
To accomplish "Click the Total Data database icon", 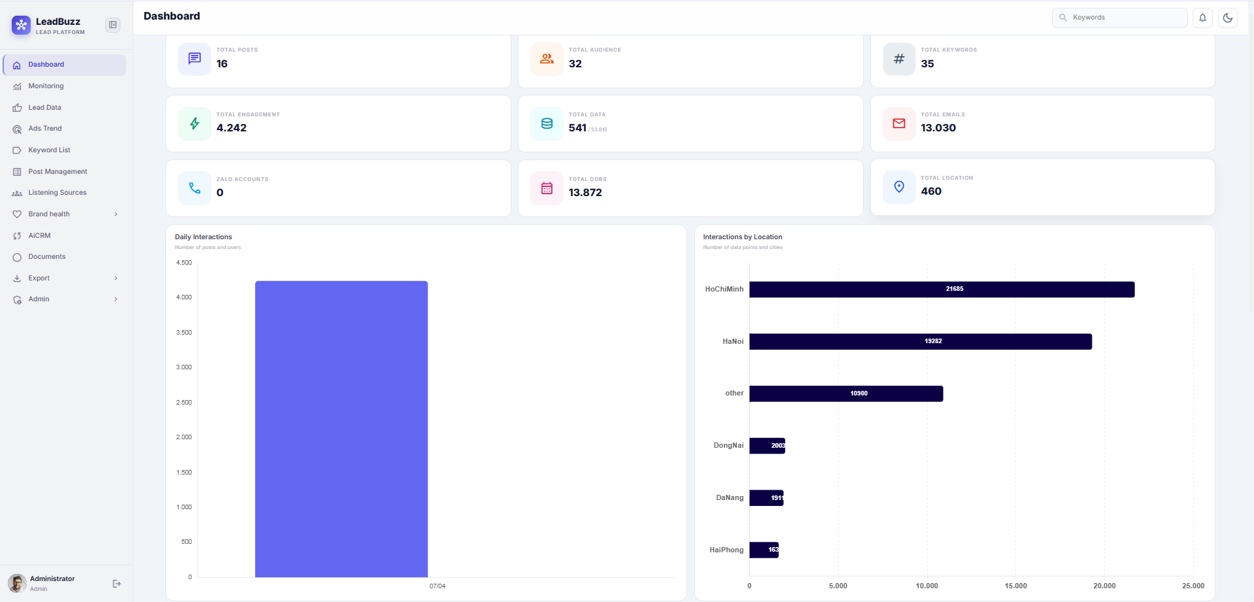I will coord(547,124).
